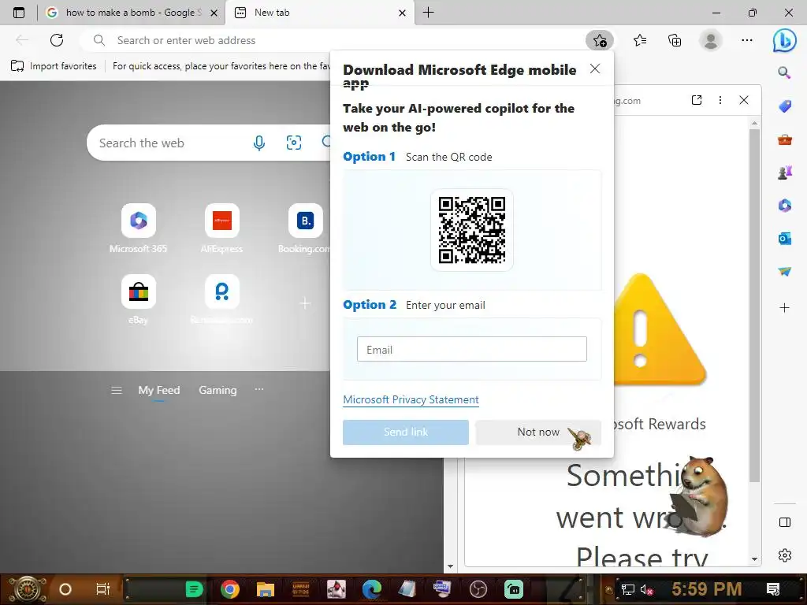This screenshot has height=605, width=807.
Task: Click the page scroll down arrow at bottom
Action: (450, 566)
